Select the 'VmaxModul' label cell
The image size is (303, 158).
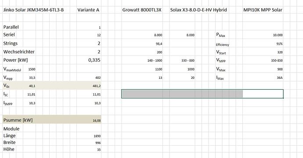(x=12, y=69)
